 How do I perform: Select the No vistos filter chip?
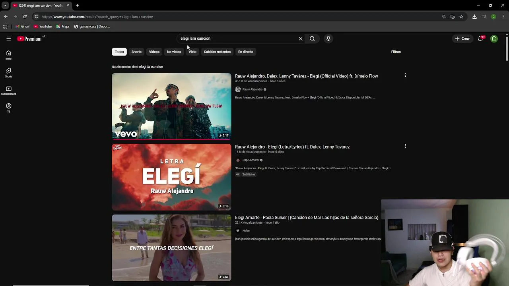(x=174, y=52)
